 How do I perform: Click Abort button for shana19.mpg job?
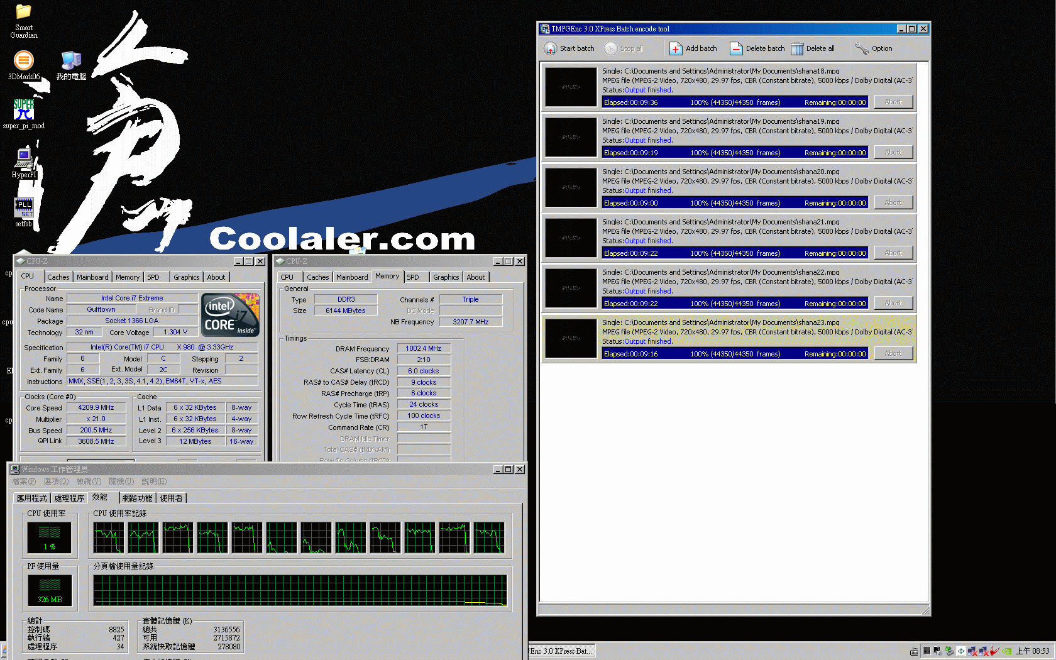893,152
